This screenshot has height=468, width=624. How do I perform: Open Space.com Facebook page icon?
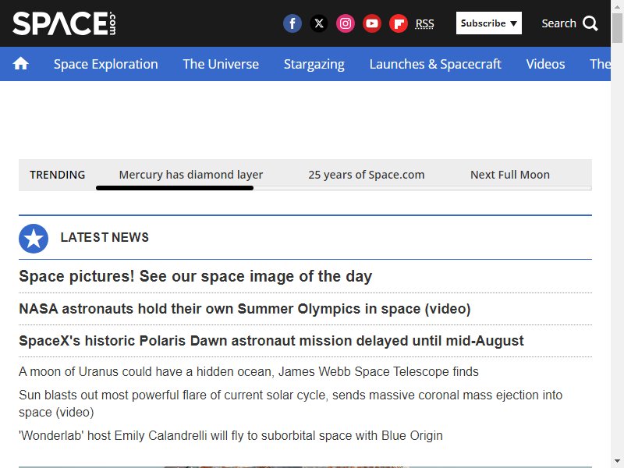click(292, 23)
